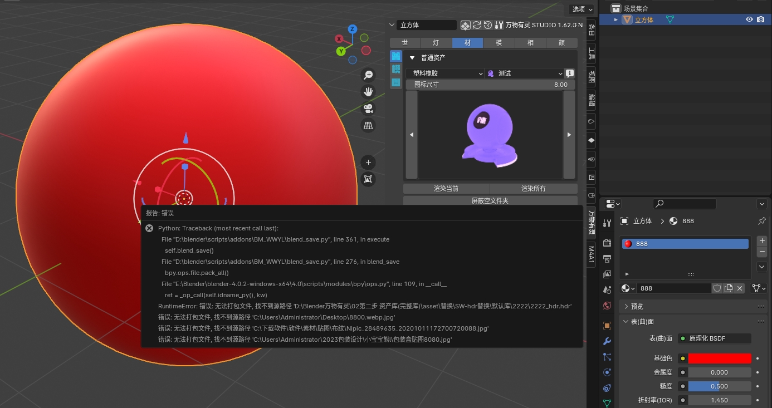Toggle pin icon in properties header
Screen dimensions: 772x408
click(761, 221)
